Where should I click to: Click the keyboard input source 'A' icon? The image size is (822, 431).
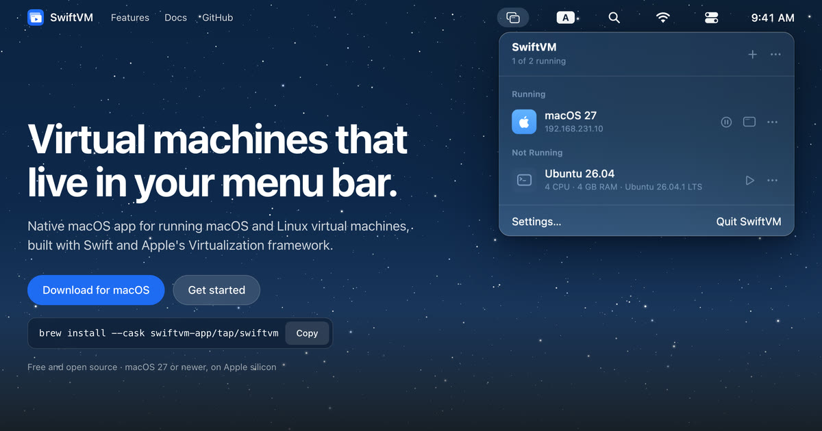(565, 18)
